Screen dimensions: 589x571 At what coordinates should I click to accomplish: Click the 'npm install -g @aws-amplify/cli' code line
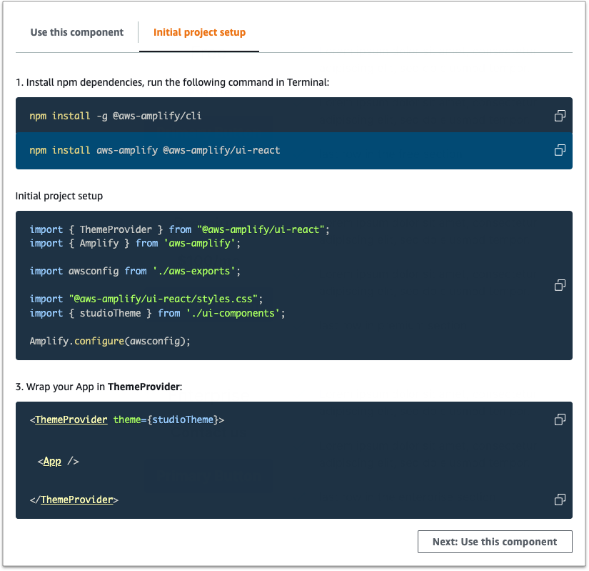(116, 116)
